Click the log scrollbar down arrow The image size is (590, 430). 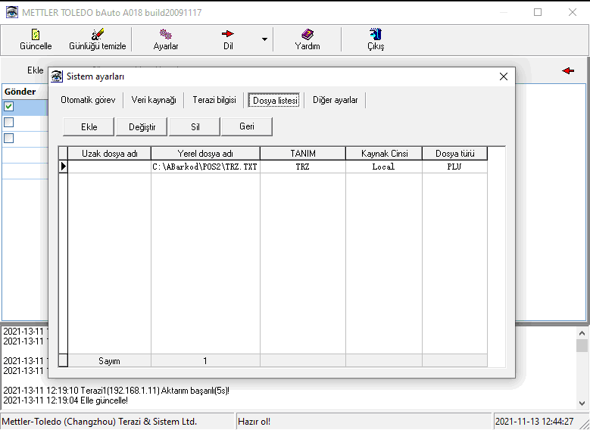tap(582, 404)
